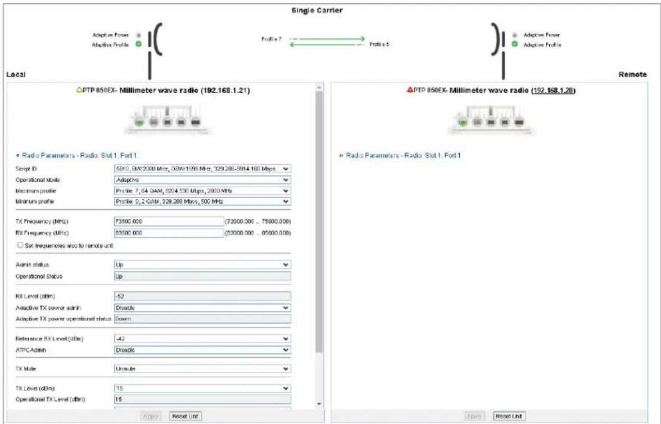The width and height of the screenshot is (661, 424).
Task: Click the right-pointing green link arrow
Action: click(327, 39)
